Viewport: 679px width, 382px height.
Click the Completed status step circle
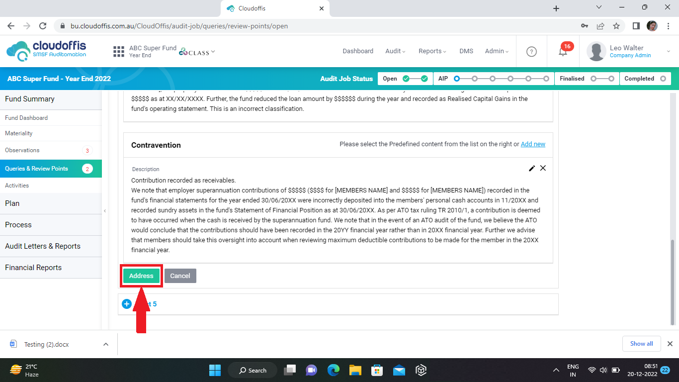[x=663, y=79]
